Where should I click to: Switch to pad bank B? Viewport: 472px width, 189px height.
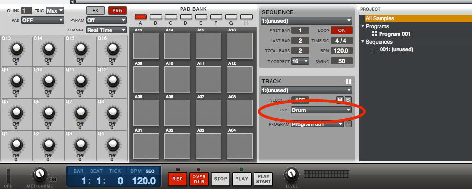(x=156, y=16)
